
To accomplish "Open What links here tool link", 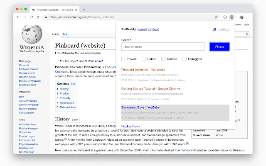I will click(27, 124).
